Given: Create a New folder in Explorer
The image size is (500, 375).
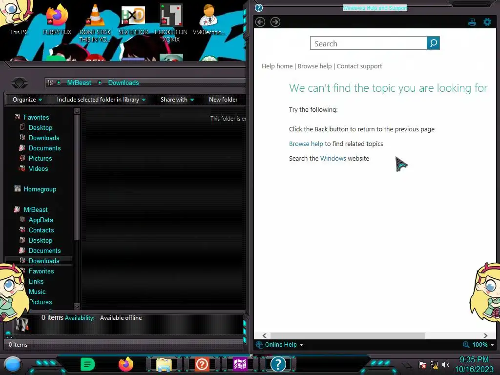Looking at the screenshot, I should [x=223, y=100].
